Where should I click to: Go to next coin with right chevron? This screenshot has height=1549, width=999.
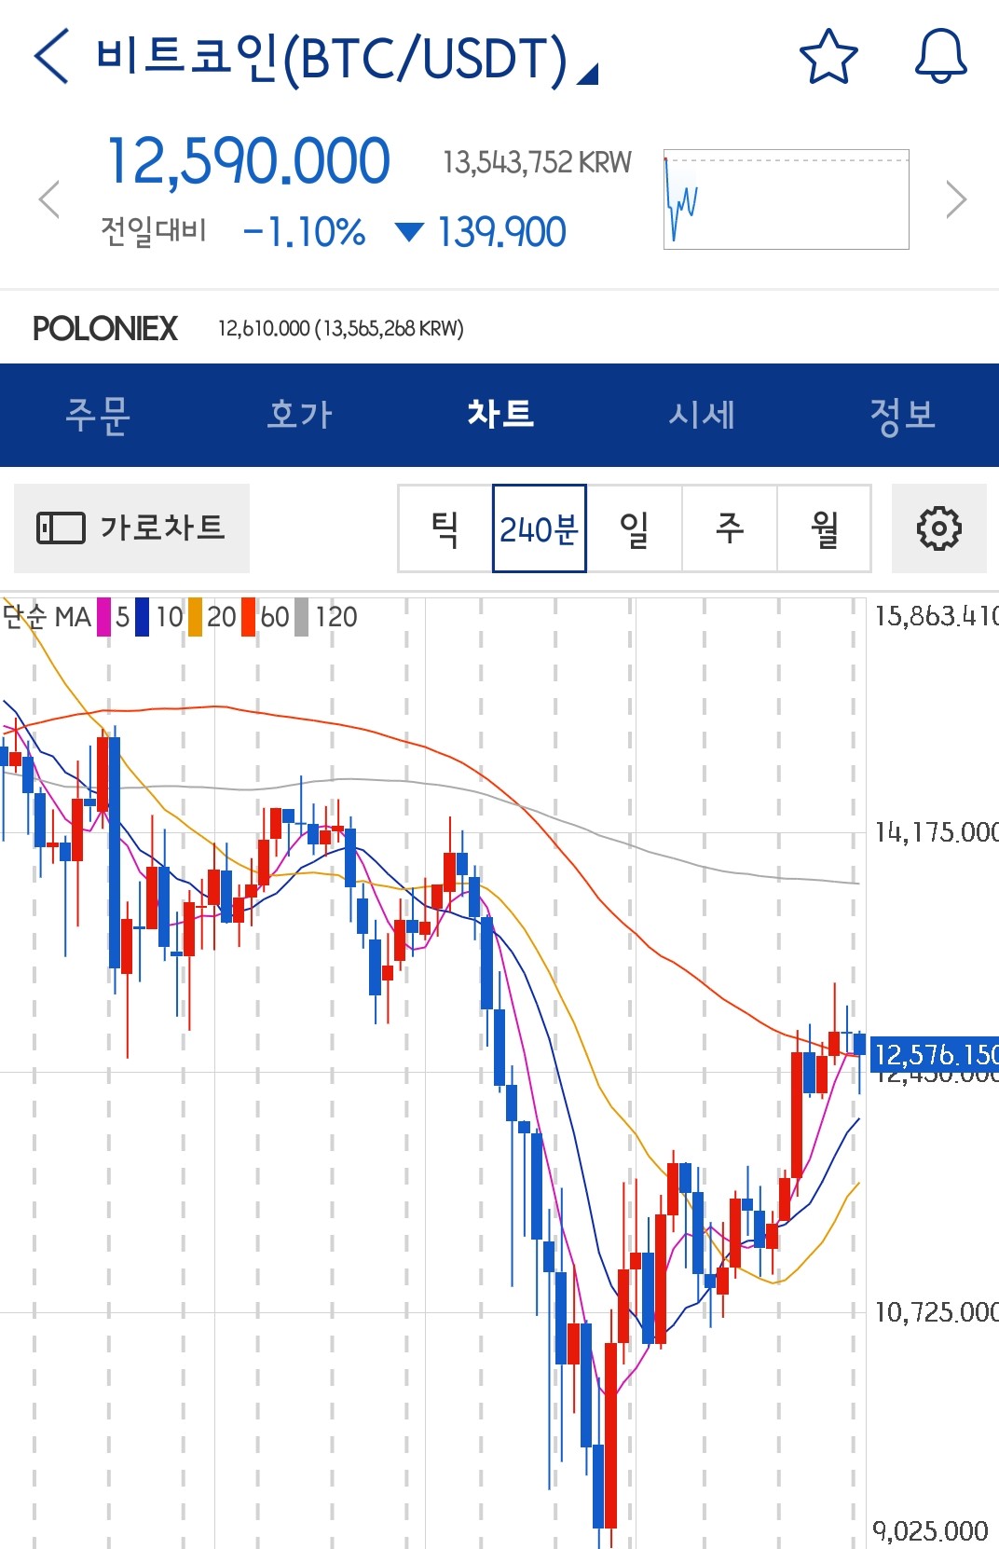[x=955, y=199]
